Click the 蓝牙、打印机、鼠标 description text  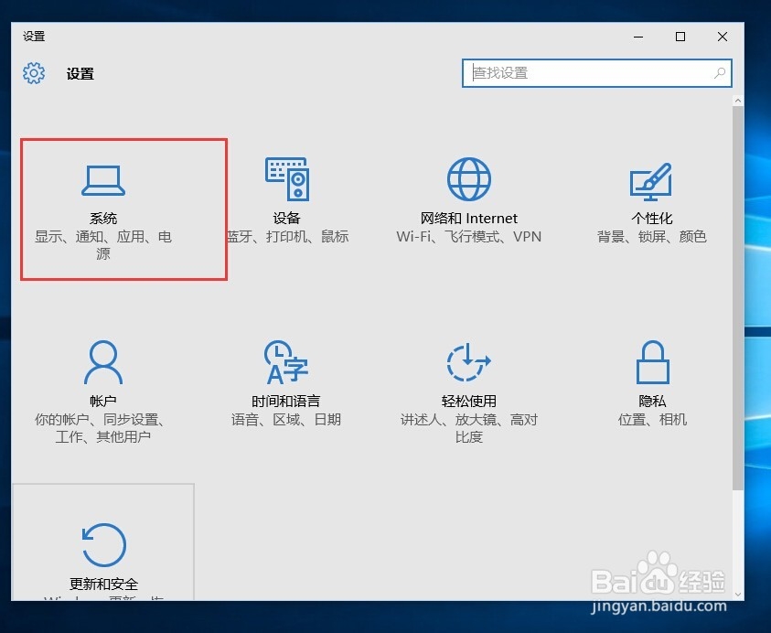click(286, 236)
